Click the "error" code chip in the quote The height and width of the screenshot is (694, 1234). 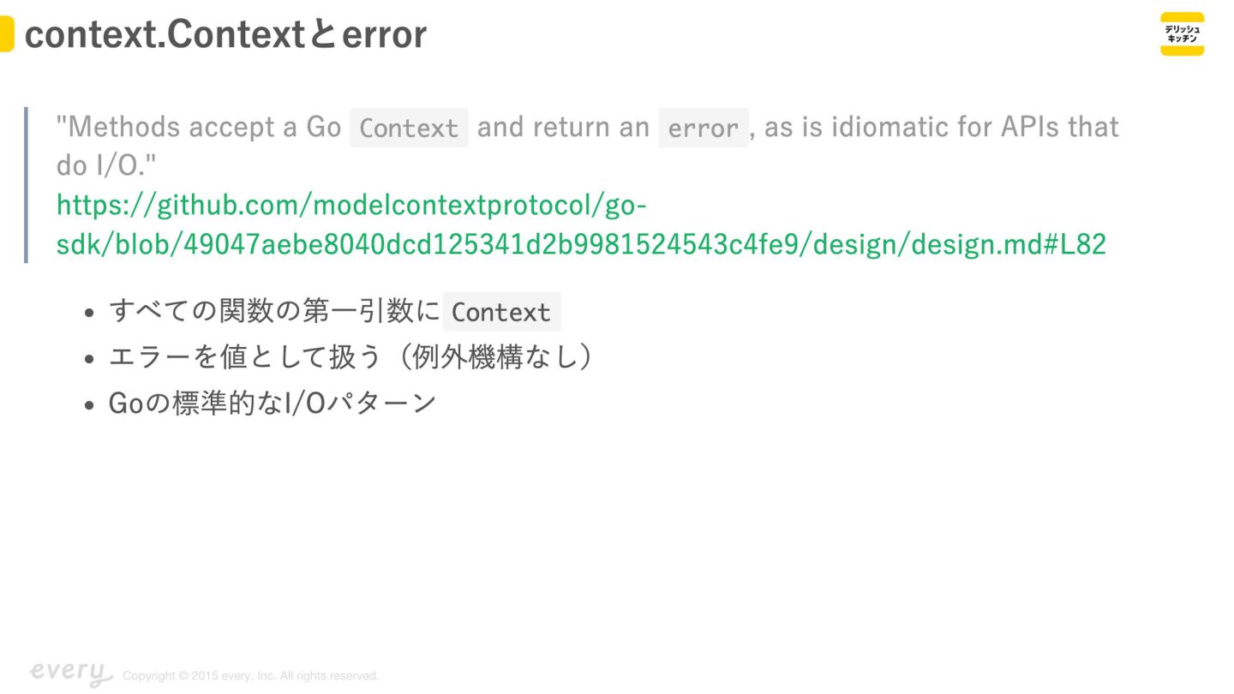pos(703,128)
